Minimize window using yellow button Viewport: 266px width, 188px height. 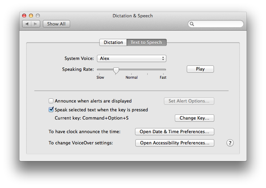(31, 16)
